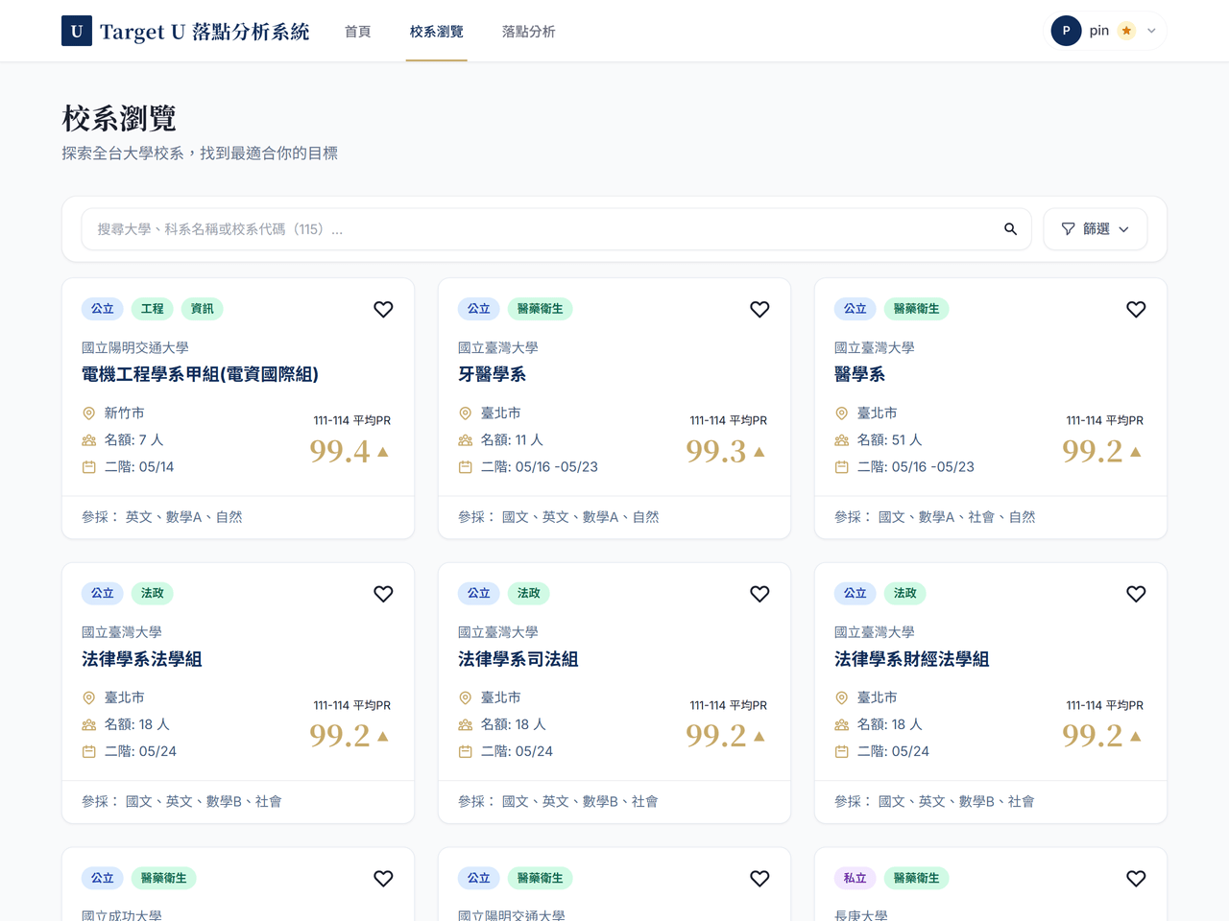Favorite the 法律學系財經法學組 card with heart
The width and height of the screenshot is (1229, 921).
coord(1136,594)
